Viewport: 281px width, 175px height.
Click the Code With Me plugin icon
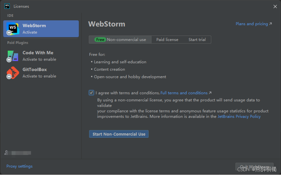pyautogui.click(x=13, y=56)
